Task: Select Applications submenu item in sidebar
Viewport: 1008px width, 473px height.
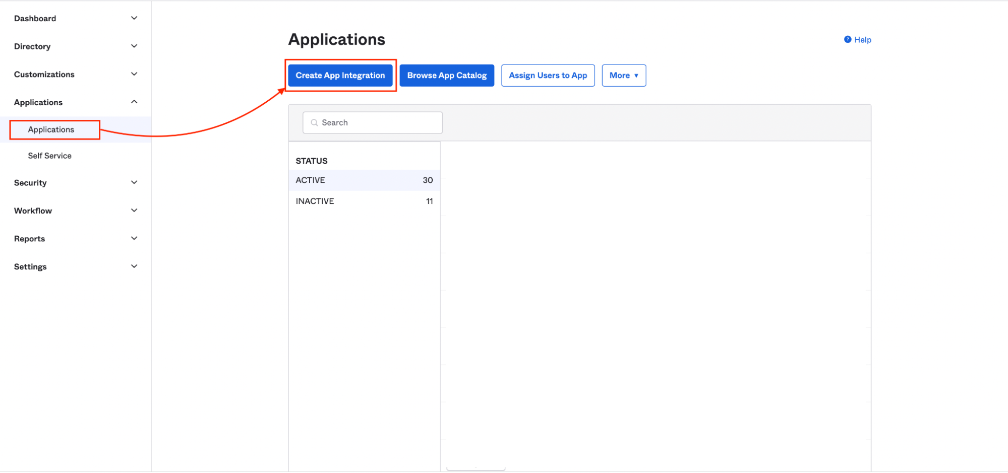Action: pyautogui.click(x=51, y=129)
